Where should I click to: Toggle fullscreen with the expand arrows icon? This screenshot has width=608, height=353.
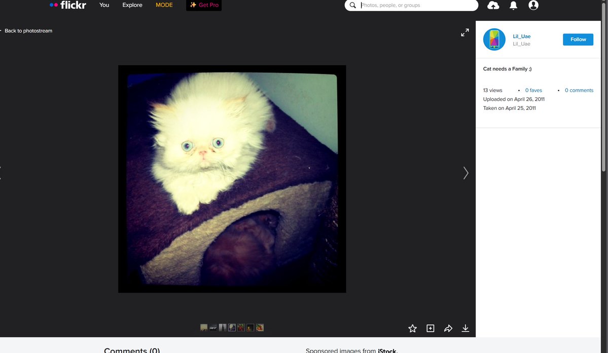tap(465, 32)
